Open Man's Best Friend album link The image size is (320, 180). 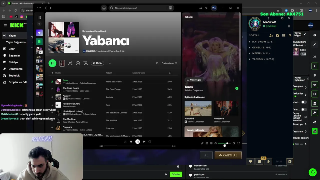click(x=114, y=81)
